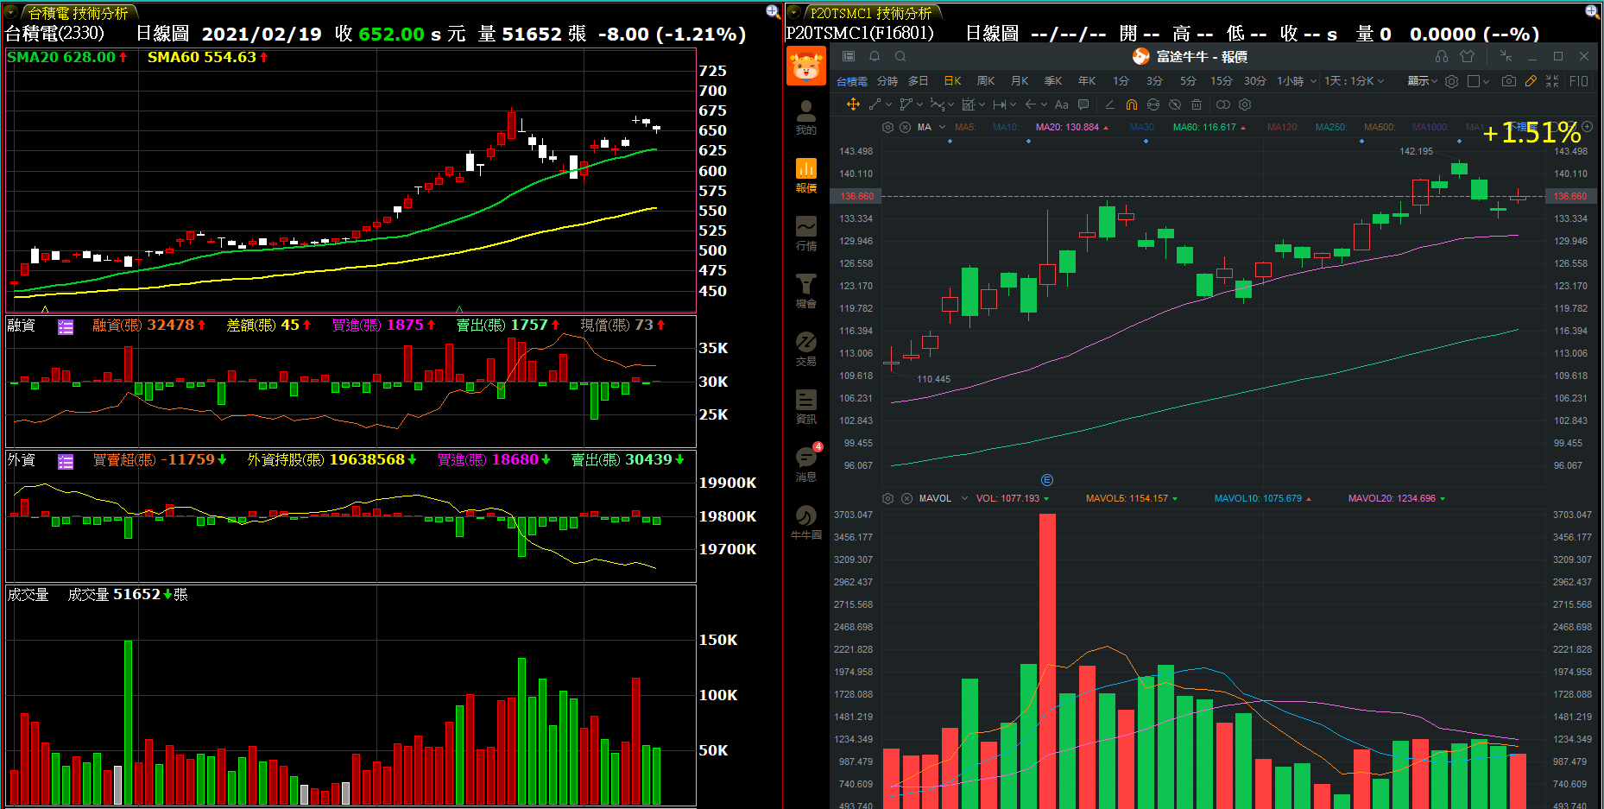The height and width of the screenshot is (809, 1604).
Task: Select the 15分 interval button
Action: pos(1221,81)
